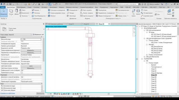Select the По вертикали opening tool

(147, 13)
